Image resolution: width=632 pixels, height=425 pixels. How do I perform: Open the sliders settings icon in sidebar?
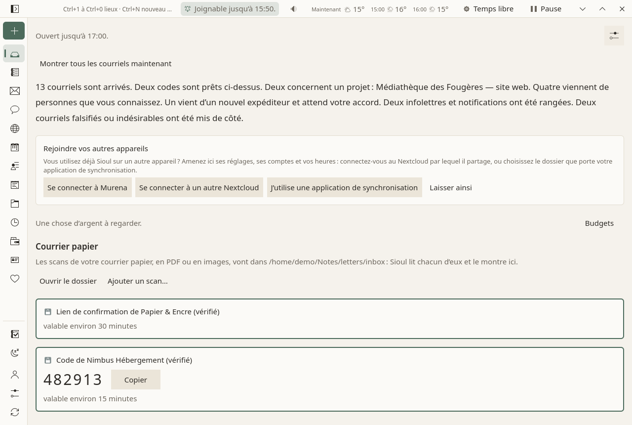click(x=15, y=393)
